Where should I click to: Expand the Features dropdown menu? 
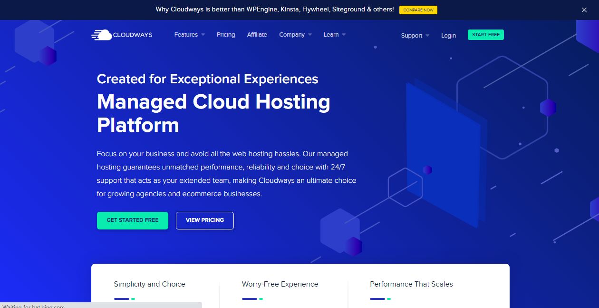(189, 35)
